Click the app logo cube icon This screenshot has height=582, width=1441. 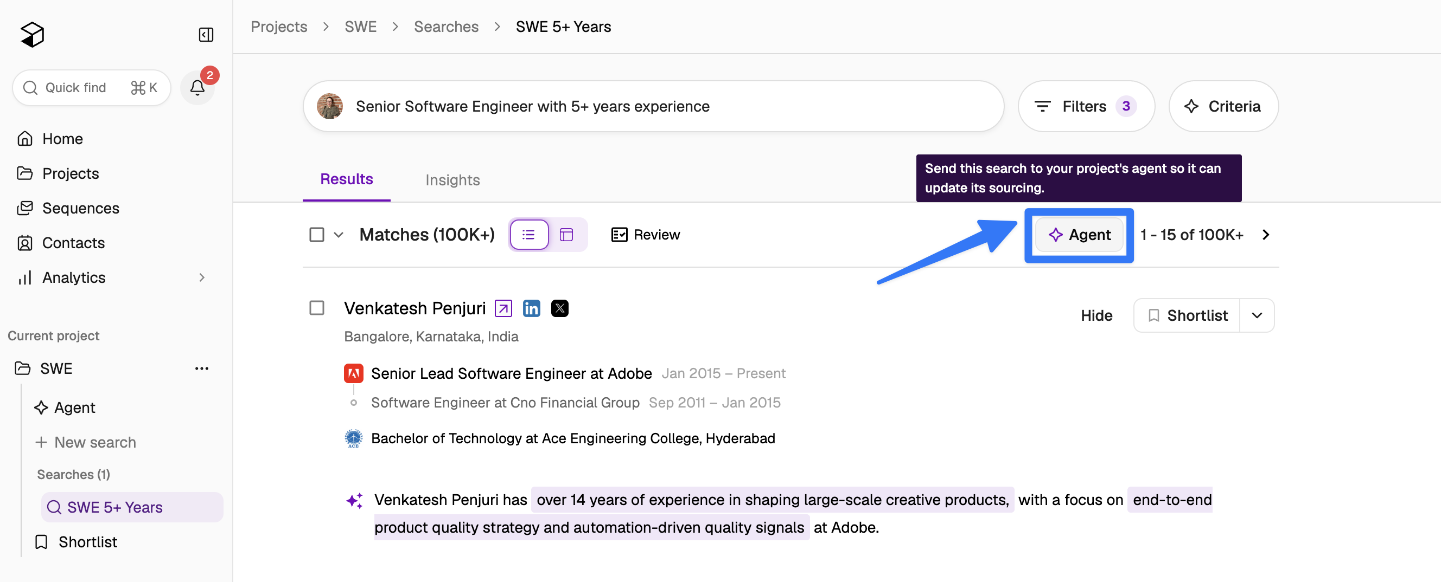tap(33, 35)
